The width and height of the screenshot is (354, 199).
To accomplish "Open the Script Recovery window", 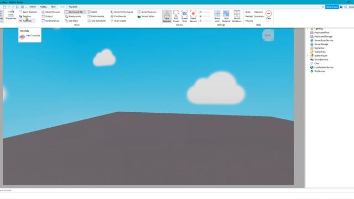I will tap(147, 12).
